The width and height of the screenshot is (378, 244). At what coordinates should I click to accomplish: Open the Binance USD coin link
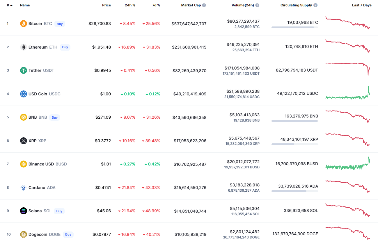point(41,164)
